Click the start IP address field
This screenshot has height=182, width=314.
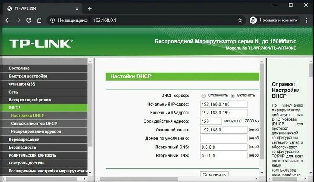pos(224,104)
